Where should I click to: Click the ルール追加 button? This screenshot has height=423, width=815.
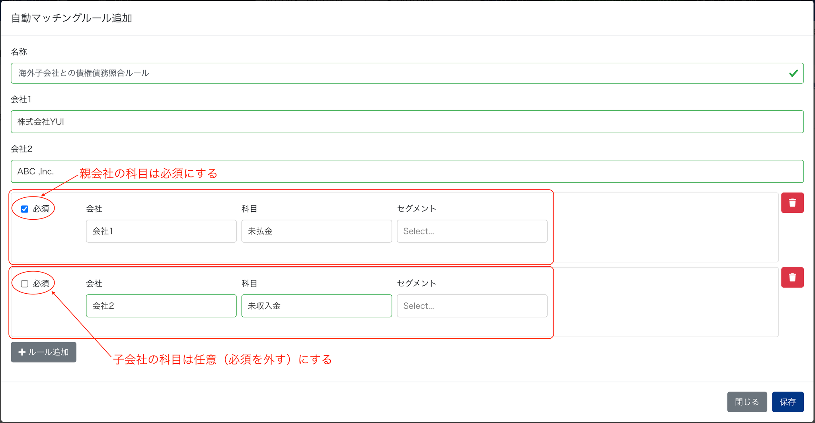pyautogui.click(x=44, y=352)
